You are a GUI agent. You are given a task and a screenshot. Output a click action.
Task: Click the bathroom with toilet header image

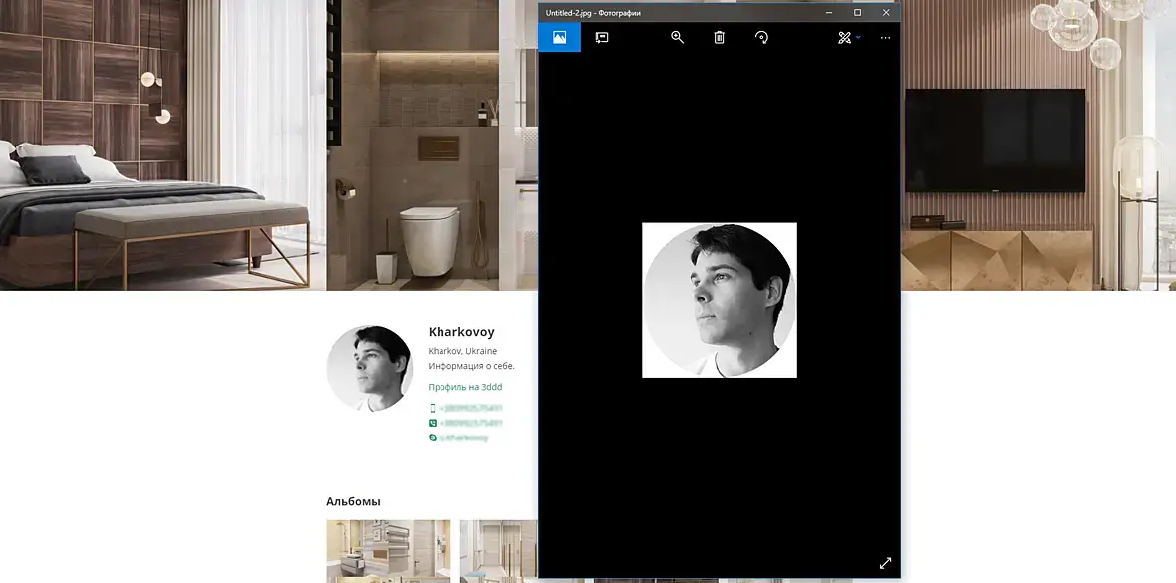click(x=413, y=145)
